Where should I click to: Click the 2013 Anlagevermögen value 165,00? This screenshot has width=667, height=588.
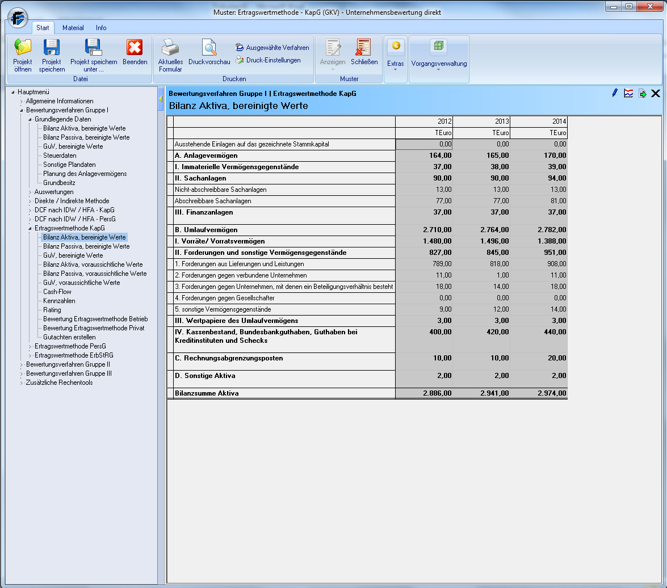(x=481, y=156)
